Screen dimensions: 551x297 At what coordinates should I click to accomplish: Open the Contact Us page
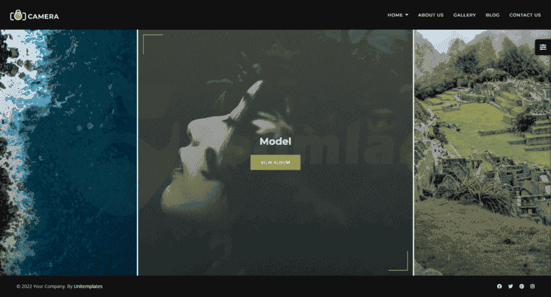(524, 15)
